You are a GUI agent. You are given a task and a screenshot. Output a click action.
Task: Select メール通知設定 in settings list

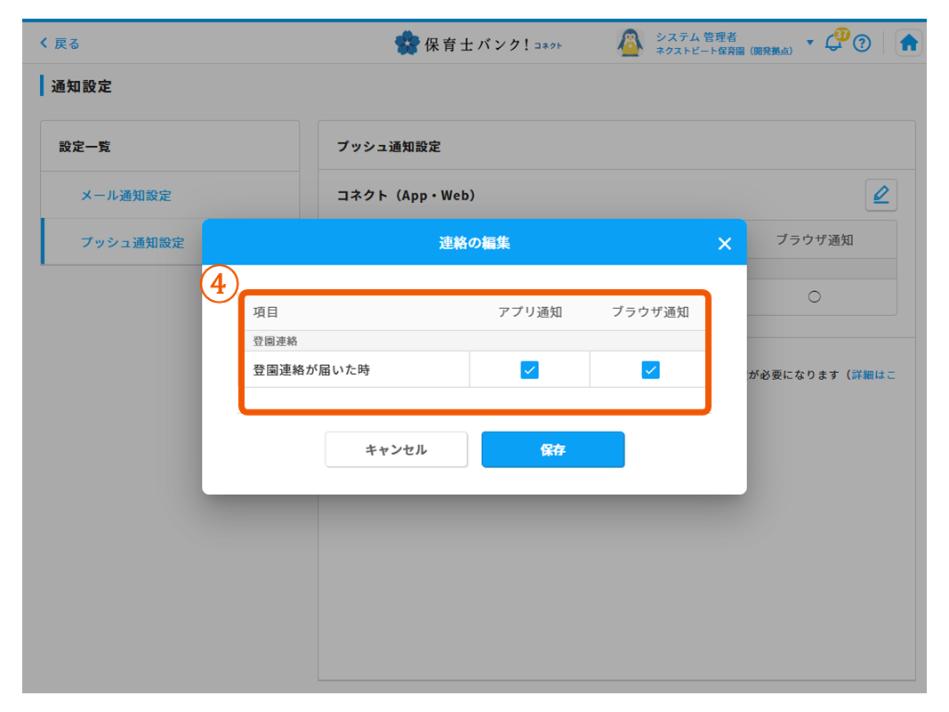click(x=126, y=196)
